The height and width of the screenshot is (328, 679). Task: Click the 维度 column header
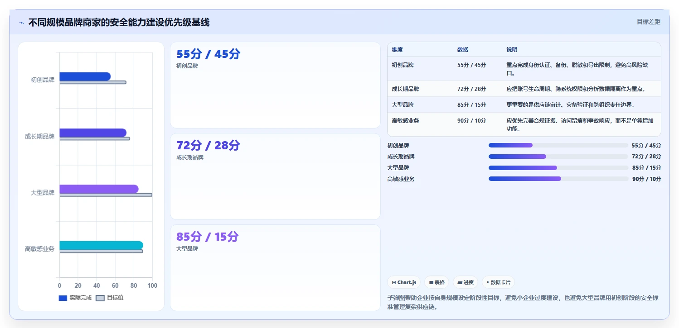coord(398,50)
